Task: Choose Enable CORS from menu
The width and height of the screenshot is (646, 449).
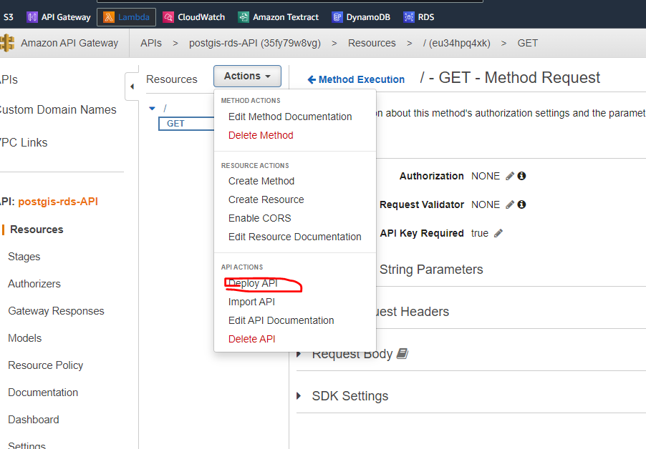Action: click(259, 218)
